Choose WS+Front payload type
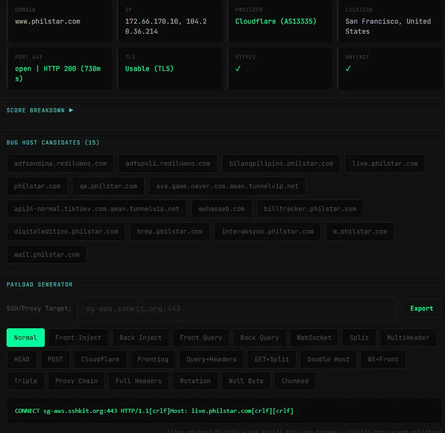445x433 pixels. [x=383, y=359]
